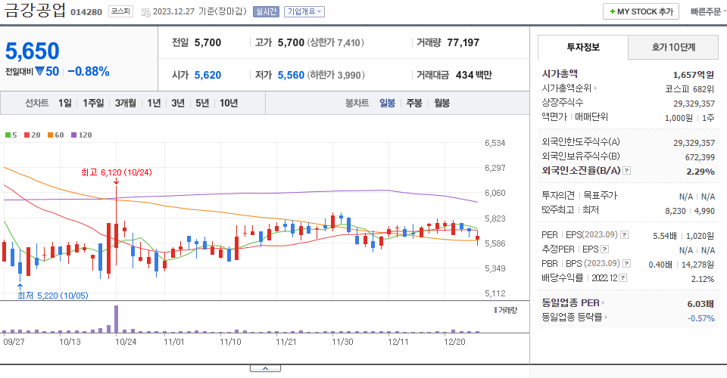Click the current price 5,650
The width and height of the screenshot is (727, 378).
pyautogui.click(x=33, y=51)
